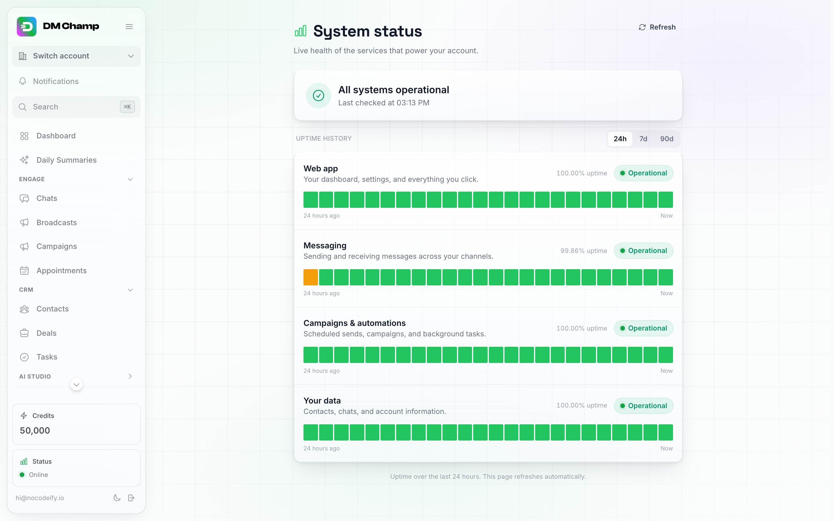Refresh the system status
This screenshot has width=834, height=521.
click(x=657, y=27)
